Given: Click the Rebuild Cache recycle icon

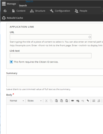Looking at the screenshot, I should pos(4,18).
